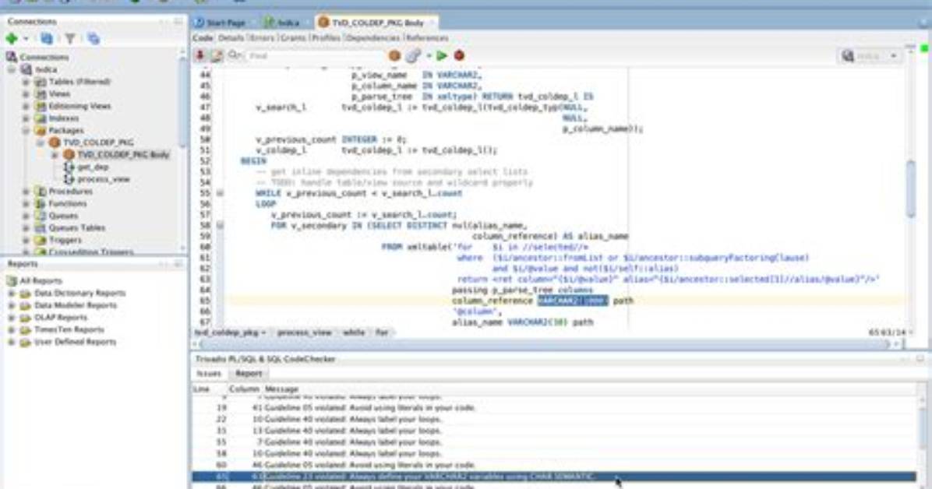Click the green Run play icon

442,55
